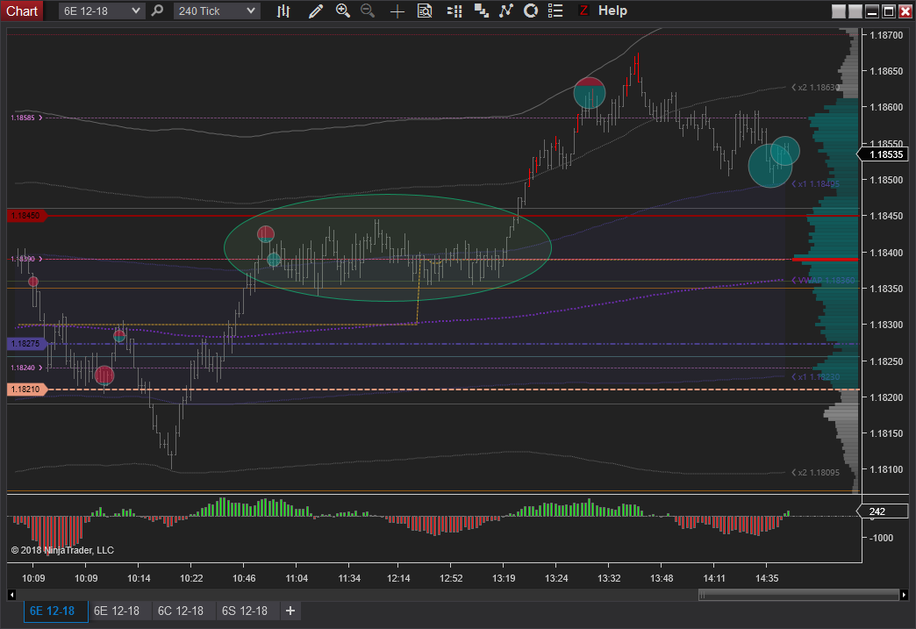Click the indicator value marker 242
Screen dimensions: 916x629
[x=882, y=511]
